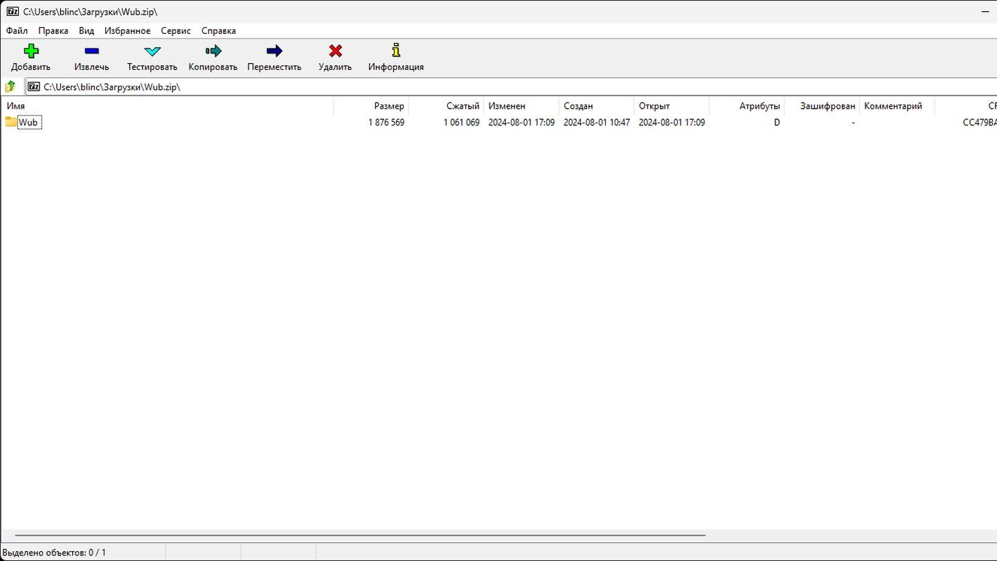This screenshot has width=997, height=561.
Task: Open the Избранное menu
Action: pyautogui.click(x=127, y=30)
